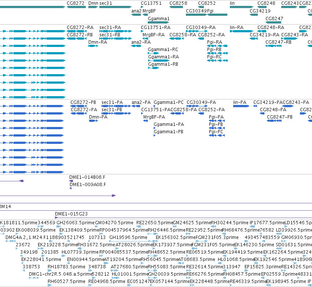Click the EK138409.5prime EST label
This screenshot has width=312, height=287.
[x=79, y=230]
